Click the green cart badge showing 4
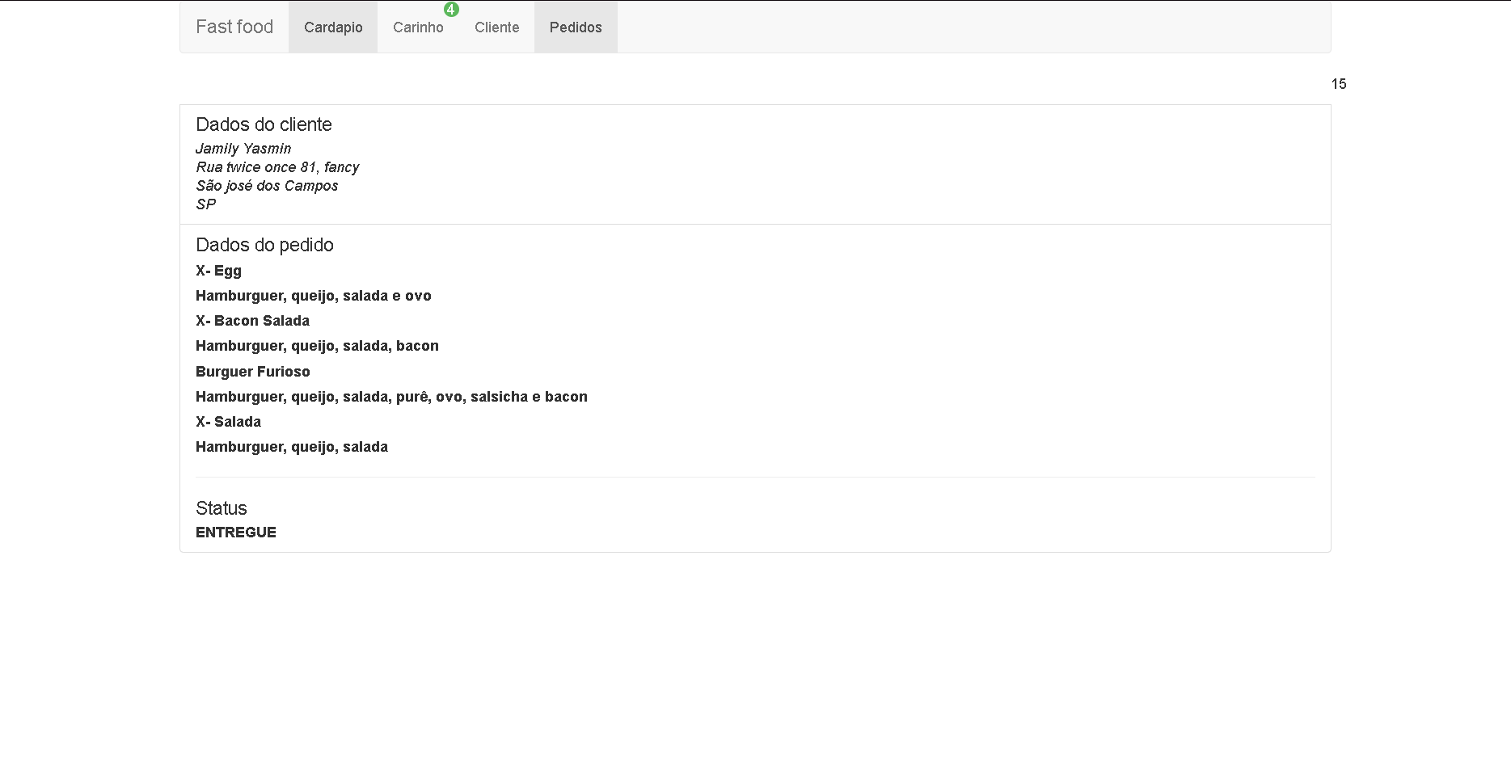The height and width of the screenshot is (762, 1511). click(451, 10)
